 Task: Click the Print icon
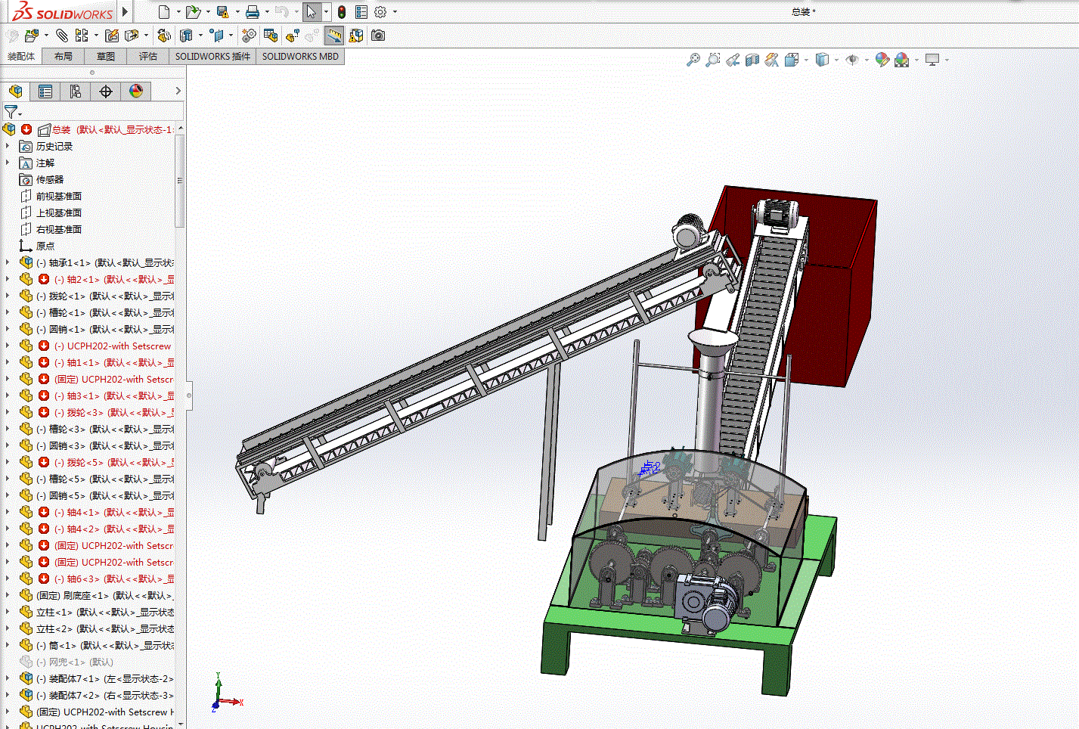pos(253,12)
